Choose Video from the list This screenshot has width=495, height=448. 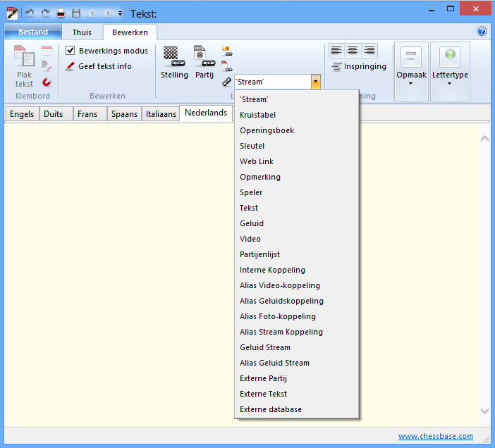tap(297, 239)
